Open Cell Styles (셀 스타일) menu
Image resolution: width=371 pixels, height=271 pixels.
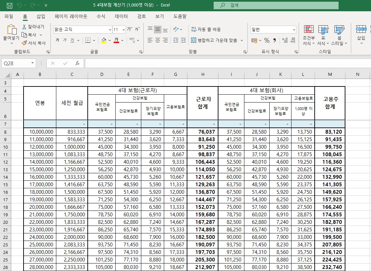point(339,35)
